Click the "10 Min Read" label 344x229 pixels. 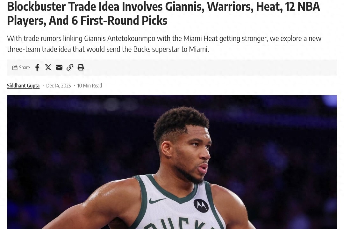pos(90,86)
